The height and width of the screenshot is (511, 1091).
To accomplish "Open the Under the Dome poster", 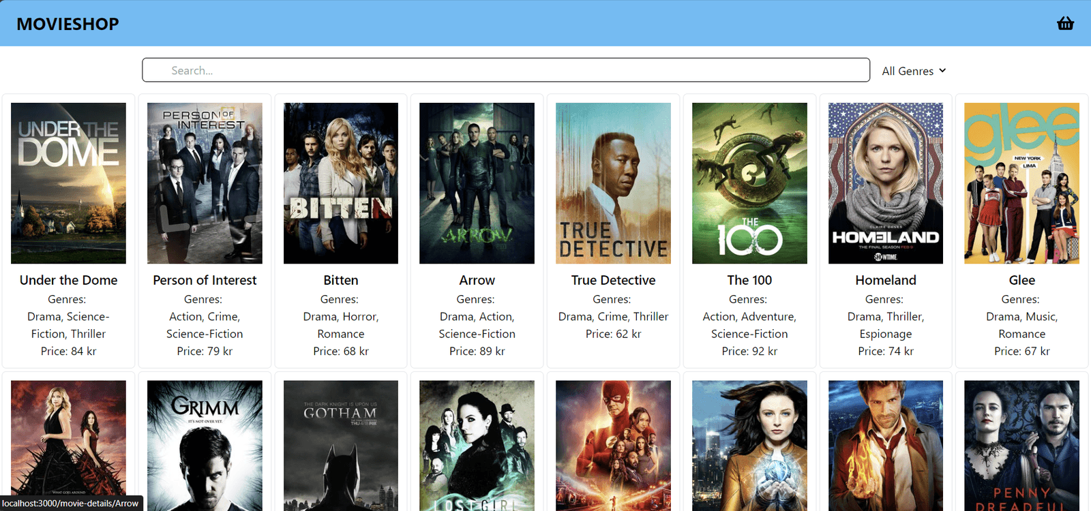I will pyautogui.click(x=68, y=183).
